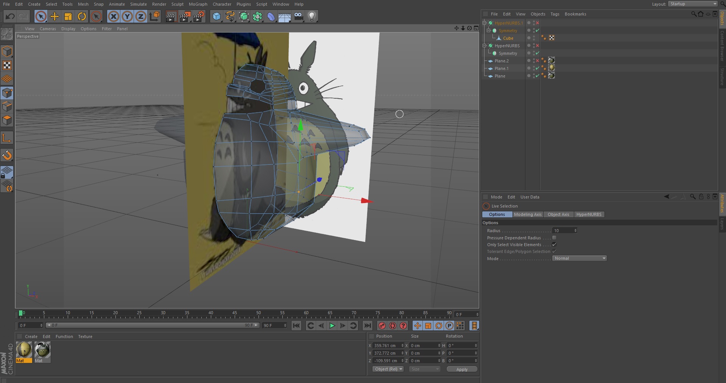The width and height of the screenshot is (726, 383).
Task: Click the Position X value stepper
Action: [402, 346]
